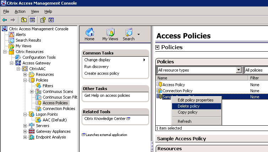This screenshot has height=152, width=268.
Task: Select the Alerts icon in the tree
Action: (11, 35)
